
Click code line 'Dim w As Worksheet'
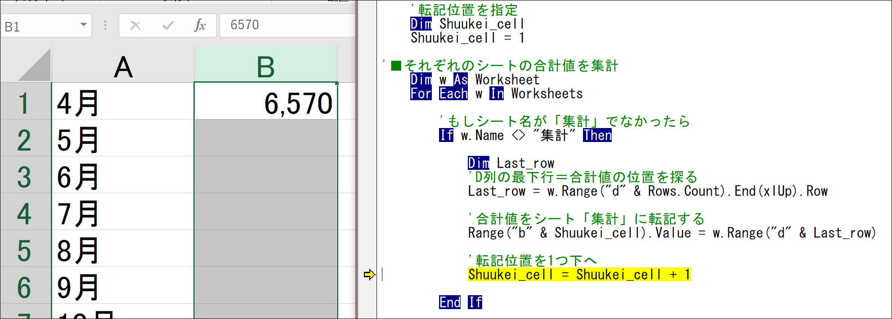475,80
